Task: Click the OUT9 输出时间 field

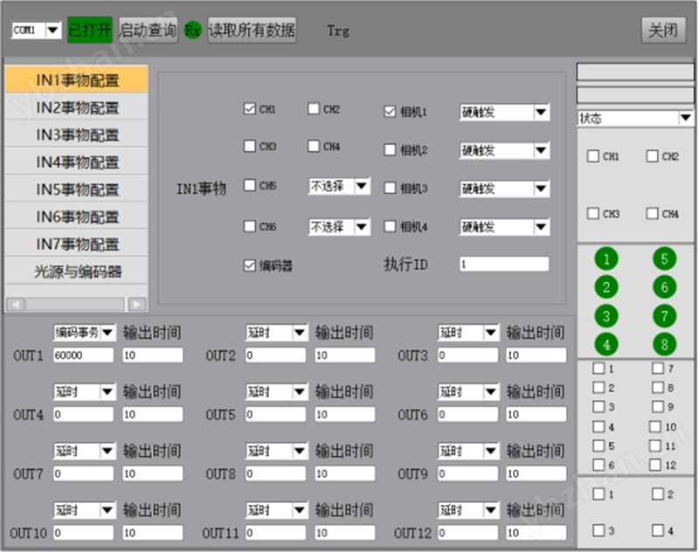Action: [536, 473]
